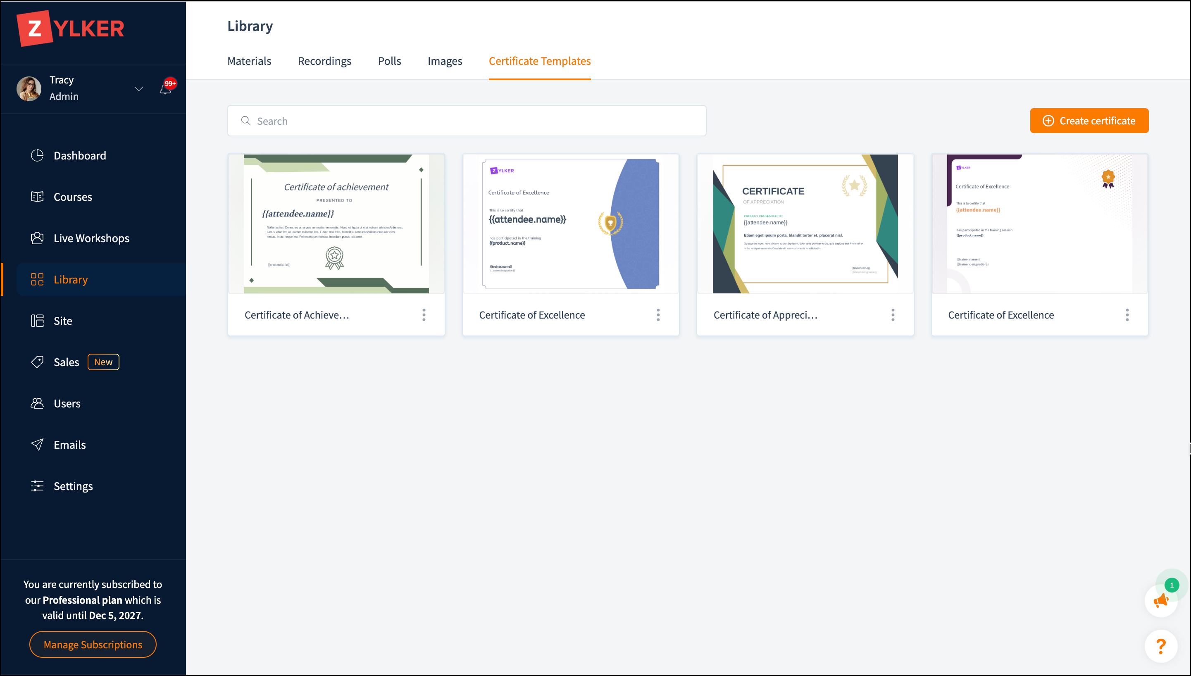Open the notifications bell icon
1191x676 pixels.
[165, 89]
